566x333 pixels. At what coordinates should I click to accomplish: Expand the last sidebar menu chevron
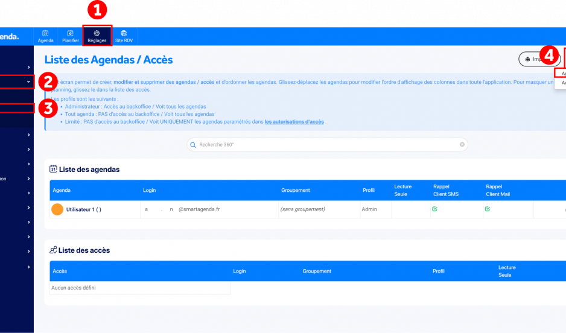(28, 267)
